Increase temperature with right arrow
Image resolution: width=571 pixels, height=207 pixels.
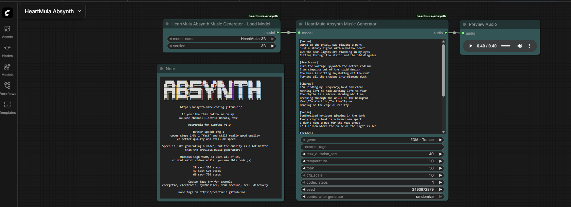point(441,161)
